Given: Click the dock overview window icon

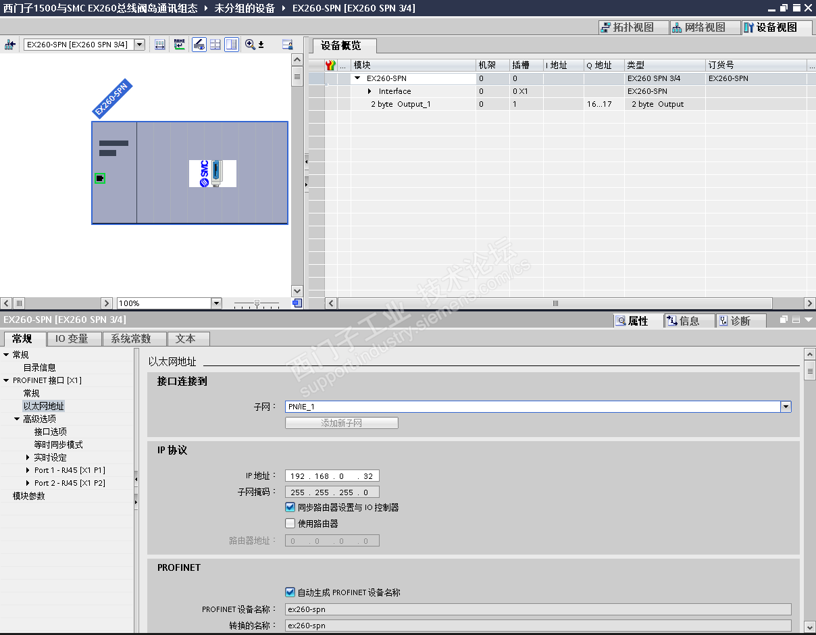Looking at the screenshot, I should pyautogui.click(x=287, y=45).
